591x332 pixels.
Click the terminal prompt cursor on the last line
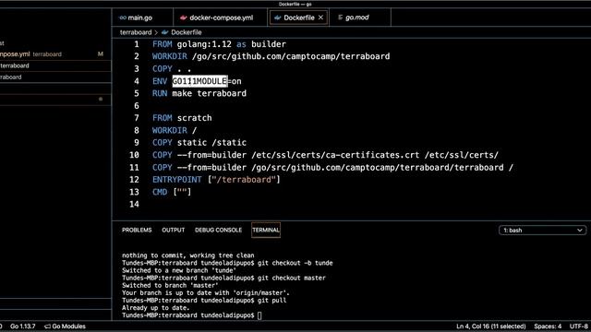(259, 315)
